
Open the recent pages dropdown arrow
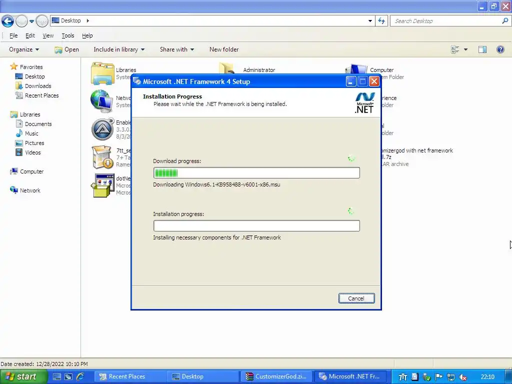[x=31, y=21]
